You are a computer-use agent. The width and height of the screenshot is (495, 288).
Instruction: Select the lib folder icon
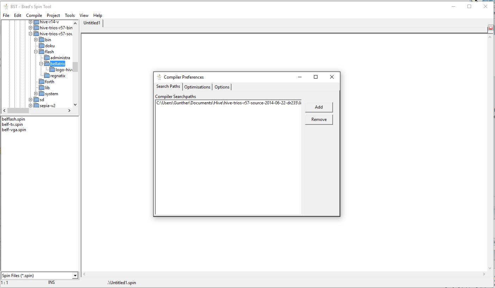[x=42, y=88]
